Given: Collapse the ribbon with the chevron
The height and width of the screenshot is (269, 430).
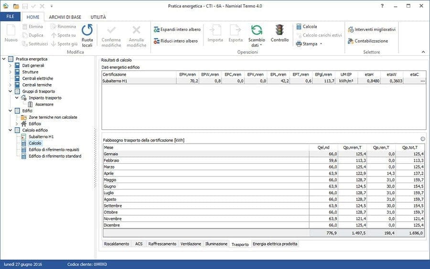Looking at the screenshot, I should tap(423, 52).
